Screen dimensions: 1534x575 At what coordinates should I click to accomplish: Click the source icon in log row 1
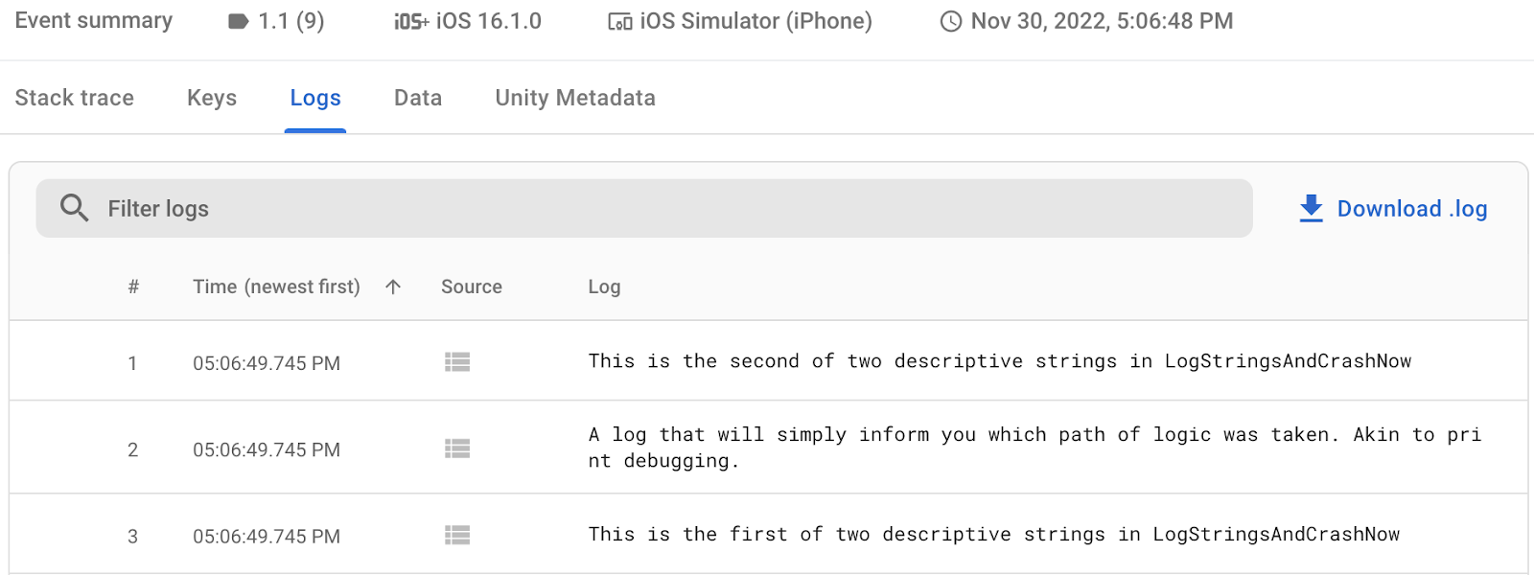click(x=457, y=362)
